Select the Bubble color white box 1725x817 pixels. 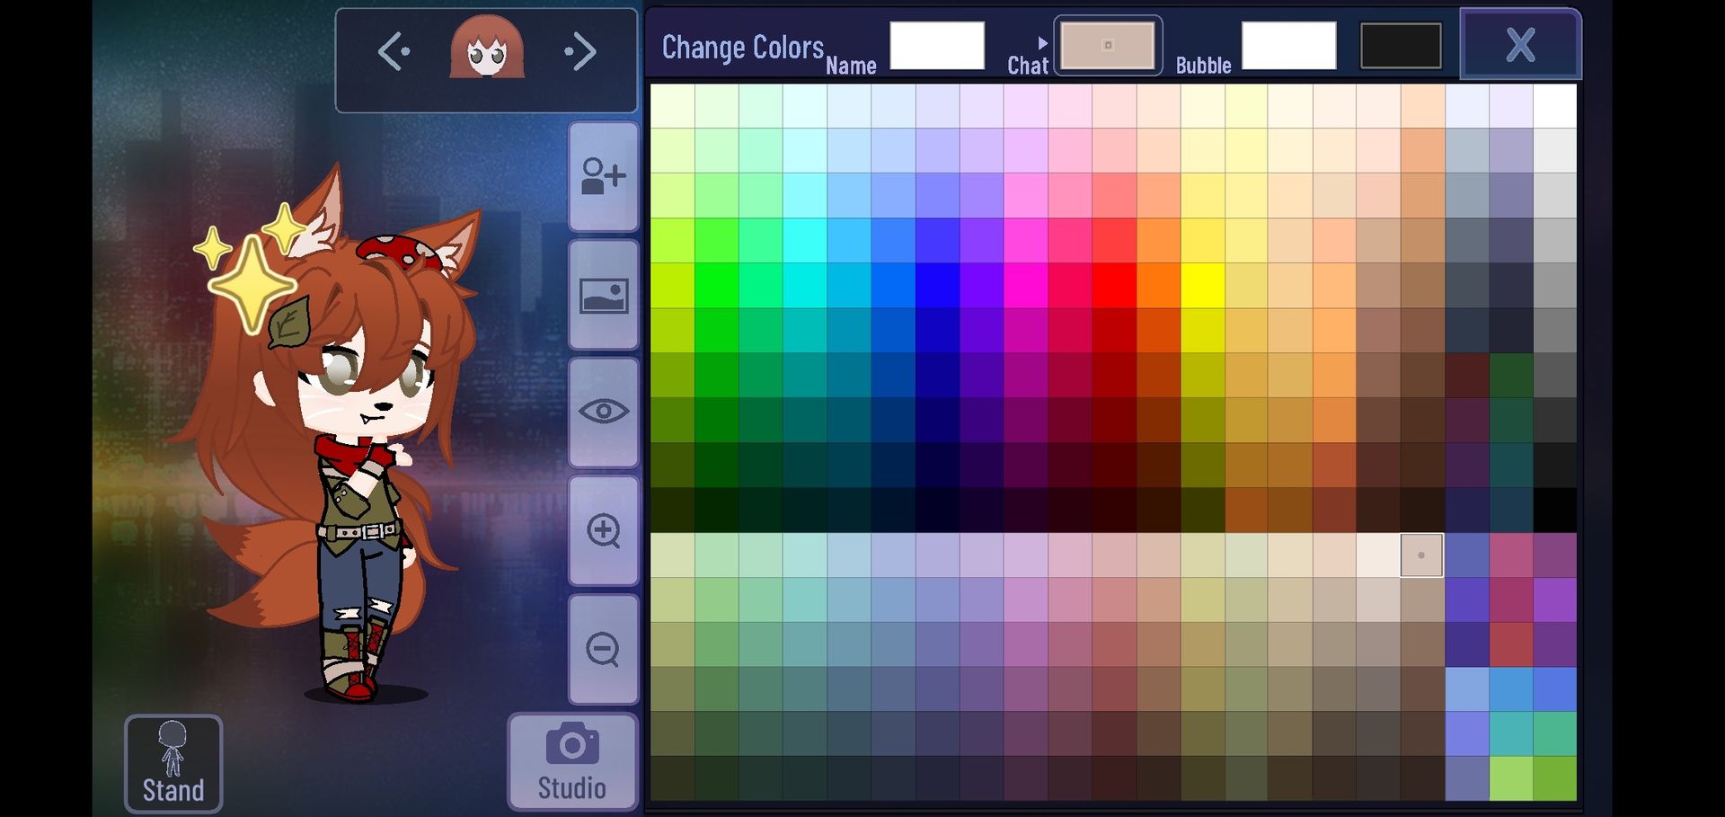pos(1288,45)
